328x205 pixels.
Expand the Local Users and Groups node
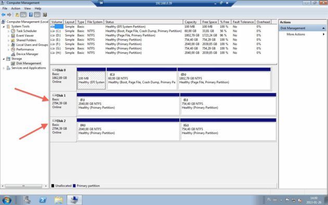8,45
